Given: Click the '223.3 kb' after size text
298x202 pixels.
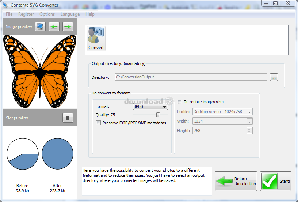Looking at the screenshot, I should click(57, 191).
